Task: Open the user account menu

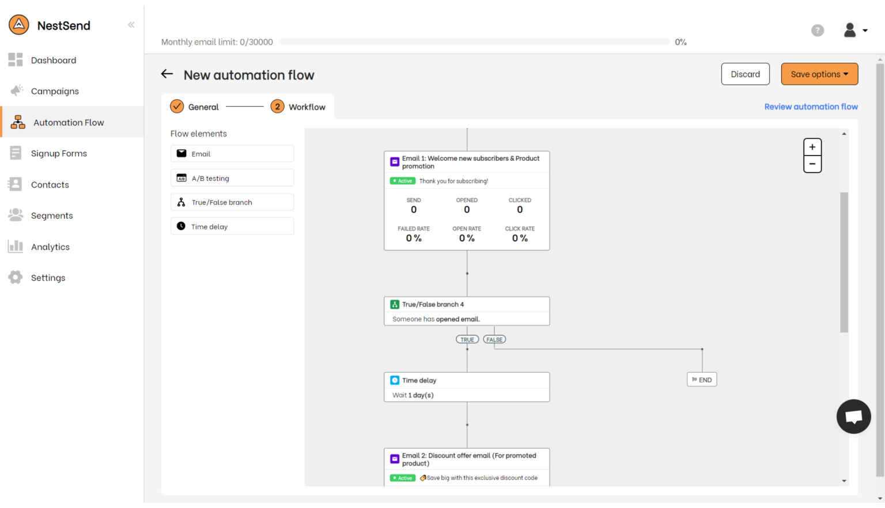Action: (x=854, y=31)
